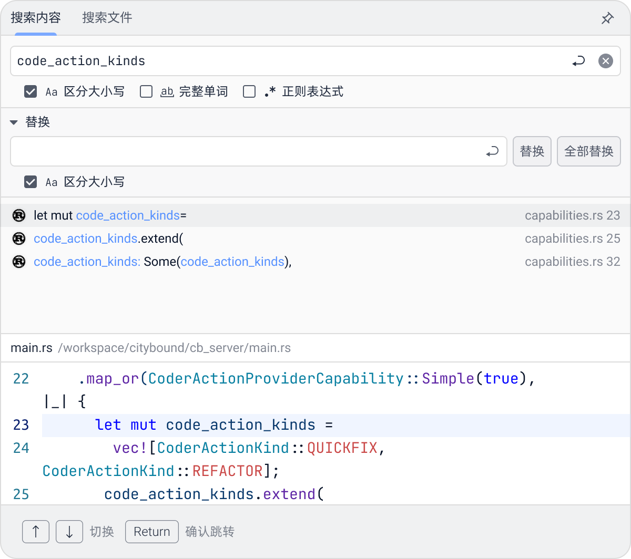The width and height of the screenshot is (631, 559).
Task: Clear the search field with the X icon
Action: (x=606, y=61)
